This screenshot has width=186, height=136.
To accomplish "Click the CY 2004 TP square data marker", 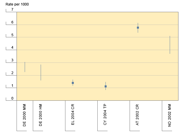I will pos(105,86).
